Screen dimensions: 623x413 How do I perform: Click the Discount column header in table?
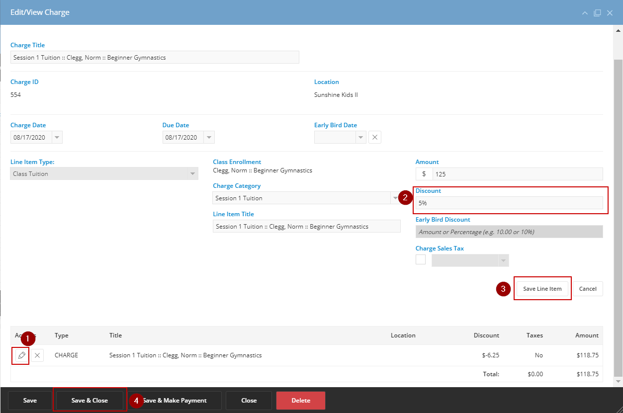pos(486,335)
